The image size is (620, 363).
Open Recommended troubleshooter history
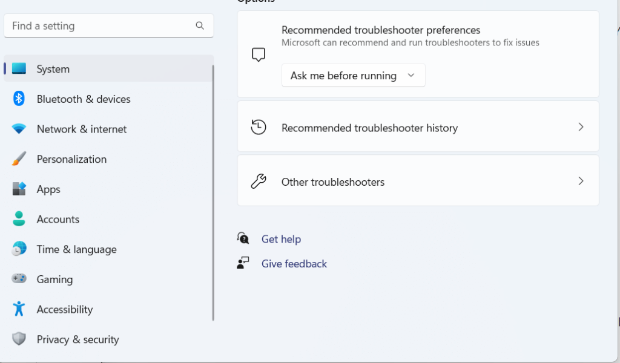418,126
